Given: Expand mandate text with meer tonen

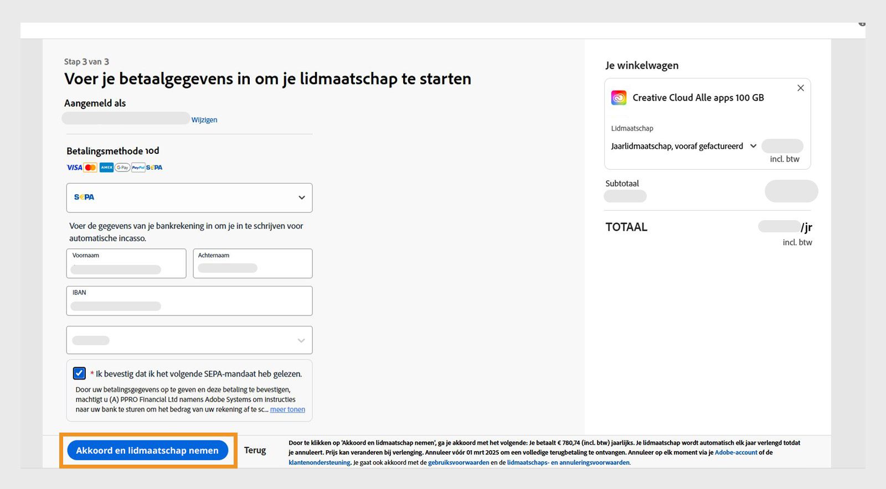Looking at the screenshot, I should 287,409.
